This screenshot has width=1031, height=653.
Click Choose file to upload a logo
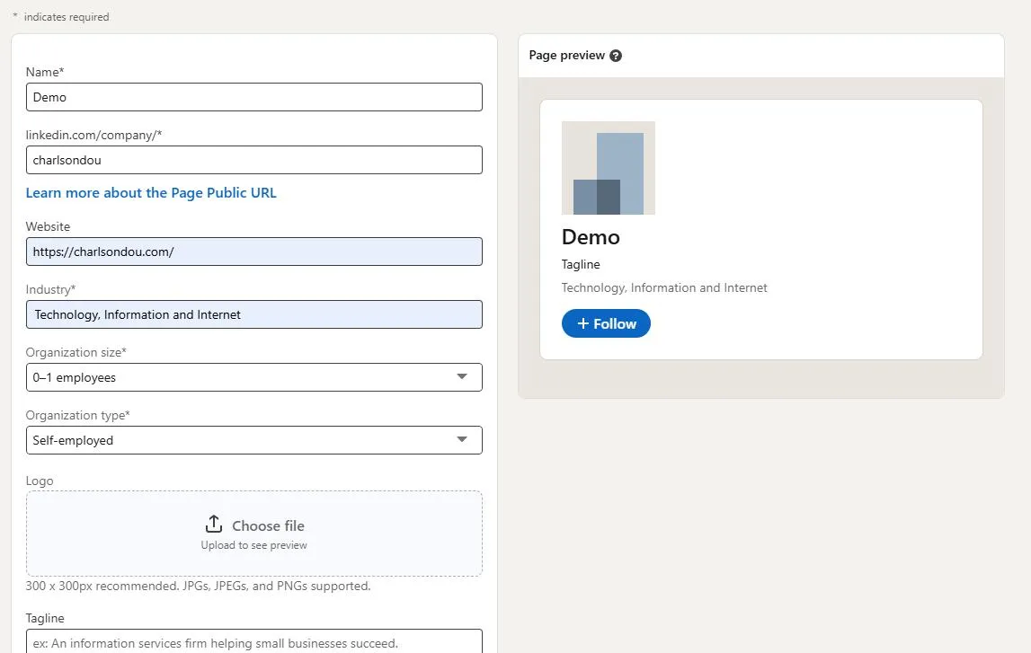[267, 525]
